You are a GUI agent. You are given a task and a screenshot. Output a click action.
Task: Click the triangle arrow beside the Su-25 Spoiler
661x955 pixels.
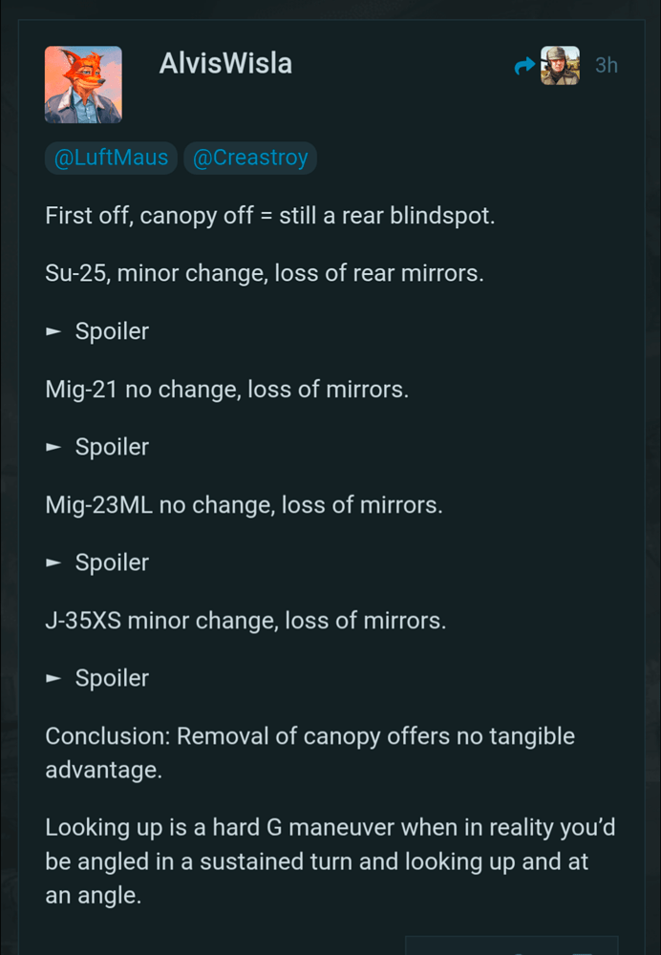click(x=54, y=331)
